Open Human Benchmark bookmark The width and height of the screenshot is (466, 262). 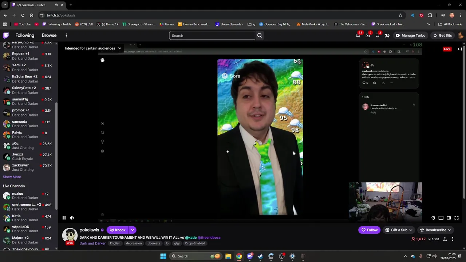tap(194, 24)
